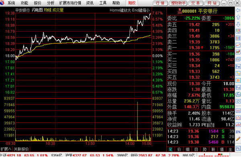Click the orange square icon in sidebar
241x158 pixels.
[x=238, y=80]
